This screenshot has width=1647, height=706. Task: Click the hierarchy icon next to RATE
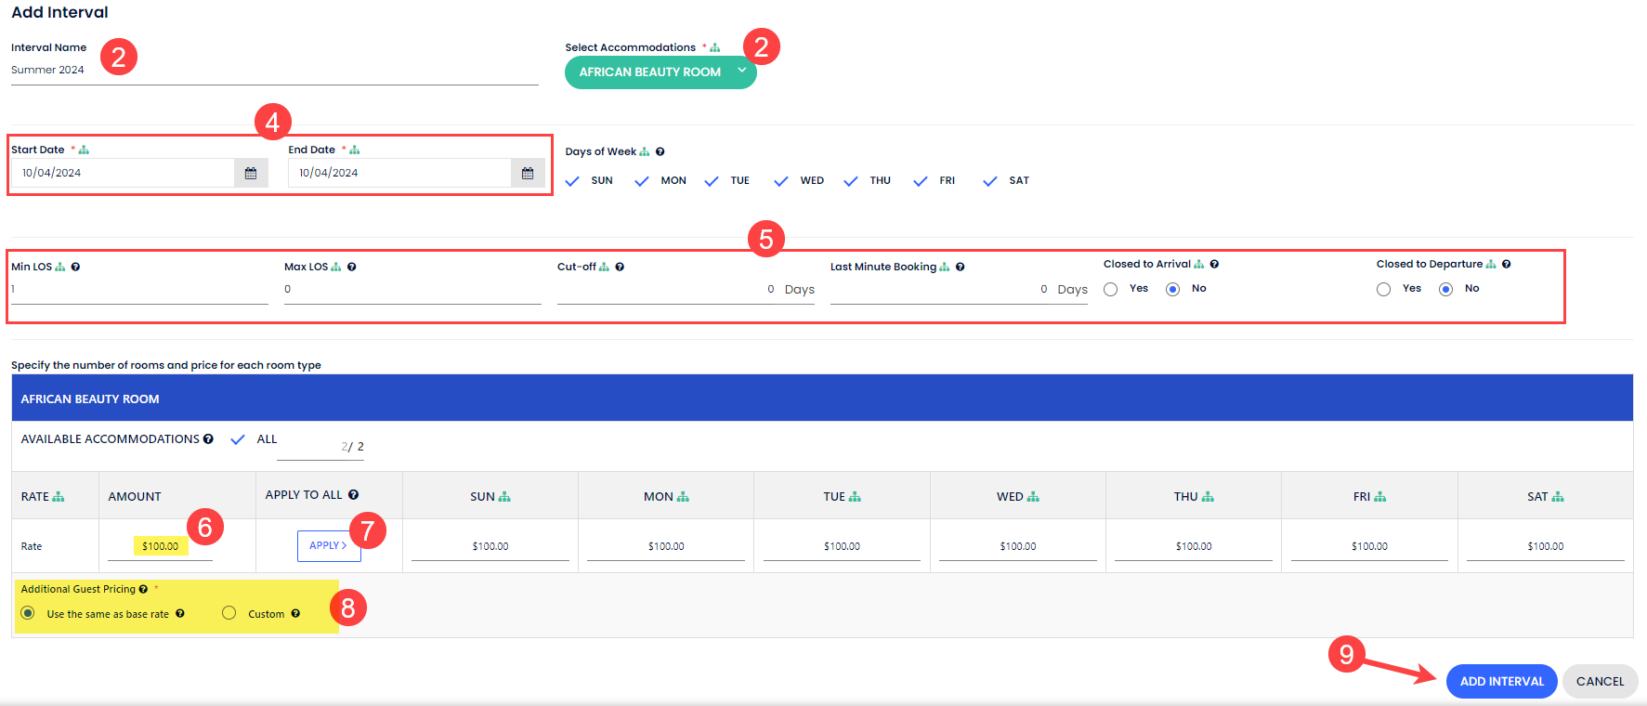click(59, 497)
